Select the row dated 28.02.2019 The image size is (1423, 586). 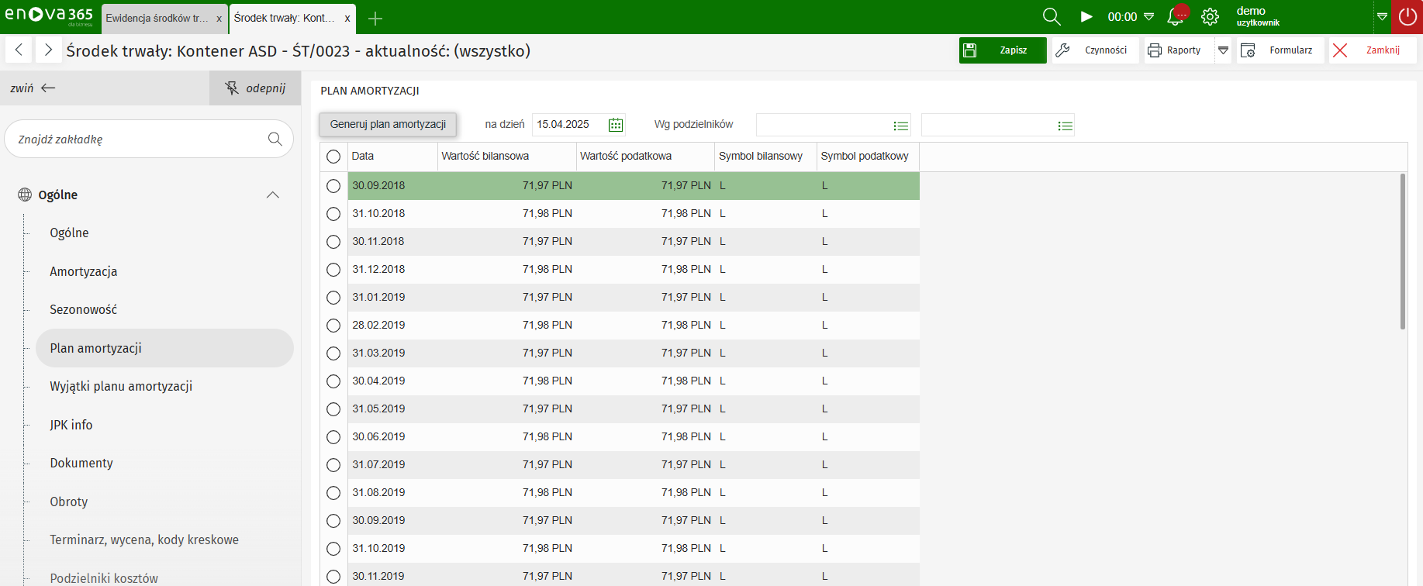(x=333, y=326)
